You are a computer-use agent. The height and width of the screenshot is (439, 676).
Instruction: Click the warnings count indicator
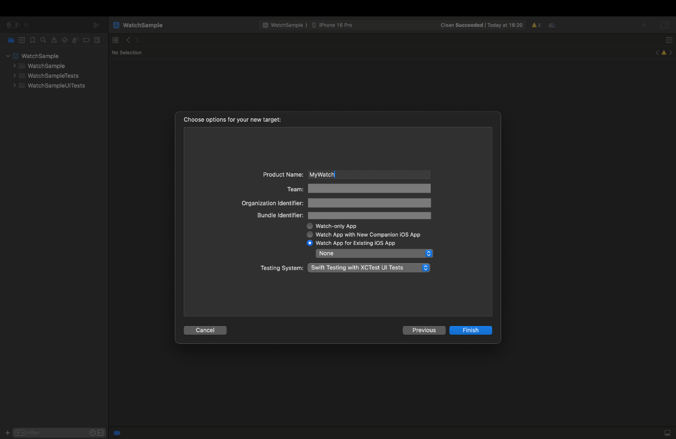point(536,25)
